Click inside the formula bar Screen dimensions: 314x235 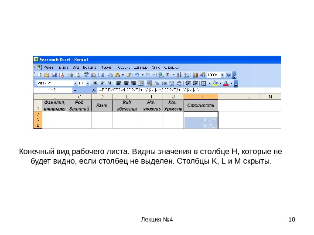pos(189,91)
